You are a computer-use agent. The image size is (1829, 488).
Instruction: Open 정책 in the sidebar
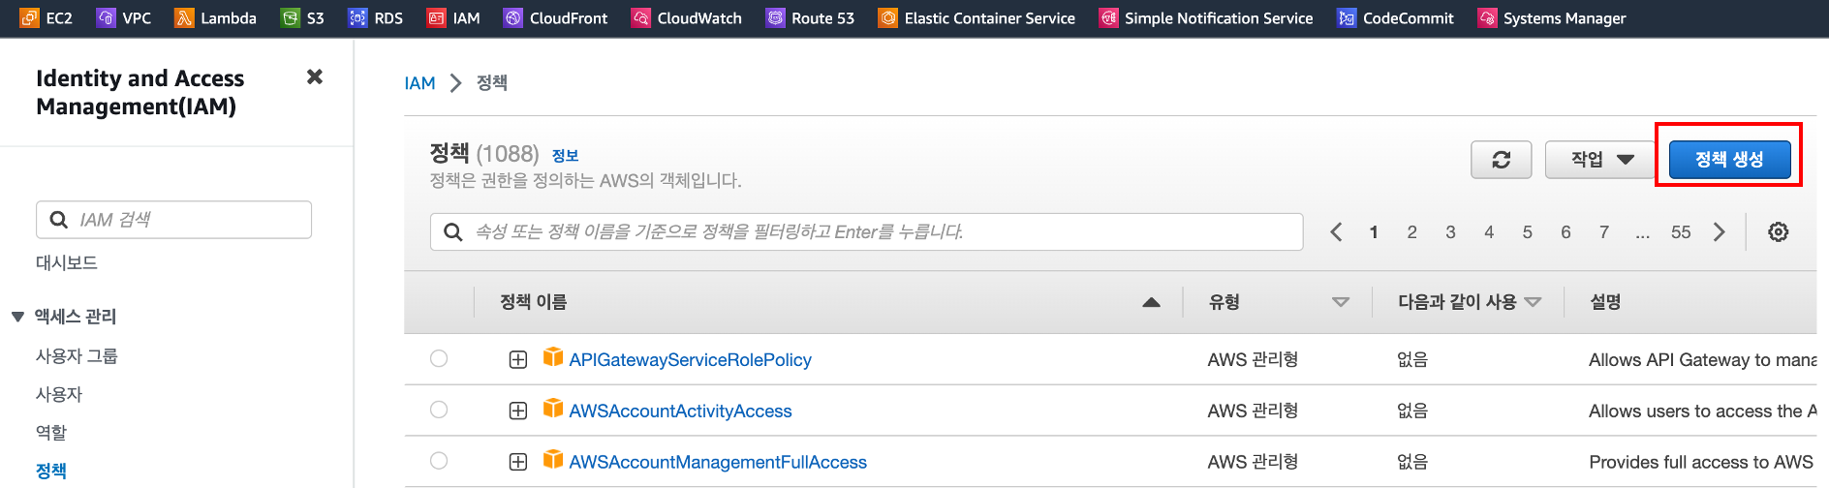[x=51, y=472]
